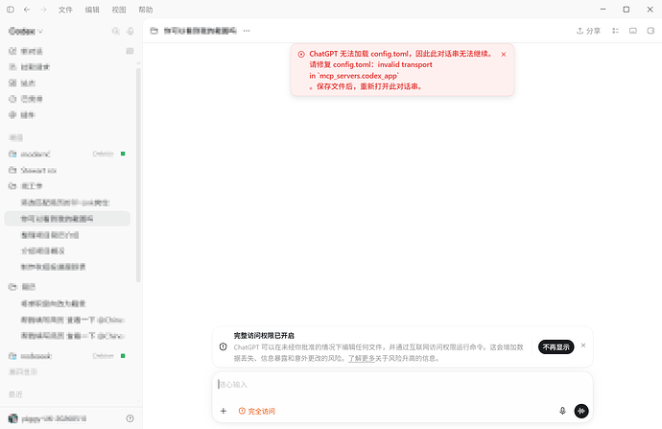Screen dimensions: 662x429
Task: Click the icon right of sidebar search
Action: coord(130,31)
